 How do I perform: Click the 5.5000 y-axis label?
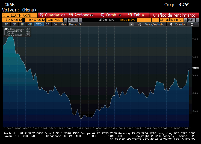196,93
